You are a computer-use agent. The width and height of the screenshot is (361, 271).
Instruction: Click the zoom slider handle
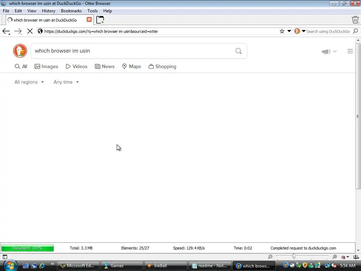[294, 256]
